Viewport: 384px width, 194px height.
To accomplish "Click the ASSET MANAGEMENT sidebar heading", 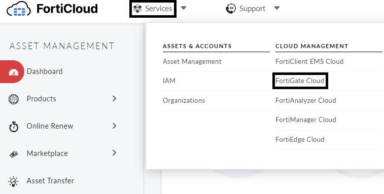I will [x=62, y=46].
